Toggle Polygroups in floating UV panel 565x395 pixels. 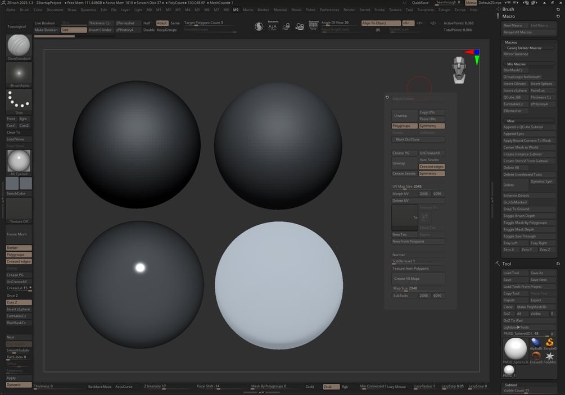point(405,126)
